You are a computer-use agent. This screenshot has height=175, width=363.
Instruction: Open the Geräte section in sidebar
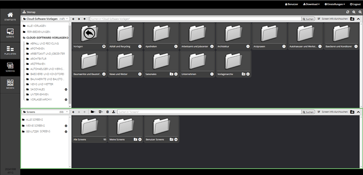pos(10,33)
